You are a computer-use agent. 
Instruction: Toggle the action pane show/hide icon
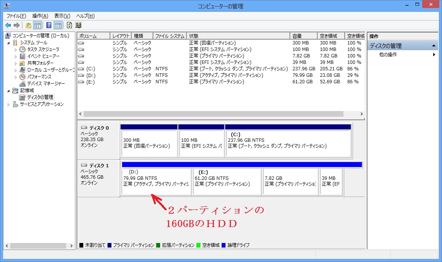click(58, 25)
